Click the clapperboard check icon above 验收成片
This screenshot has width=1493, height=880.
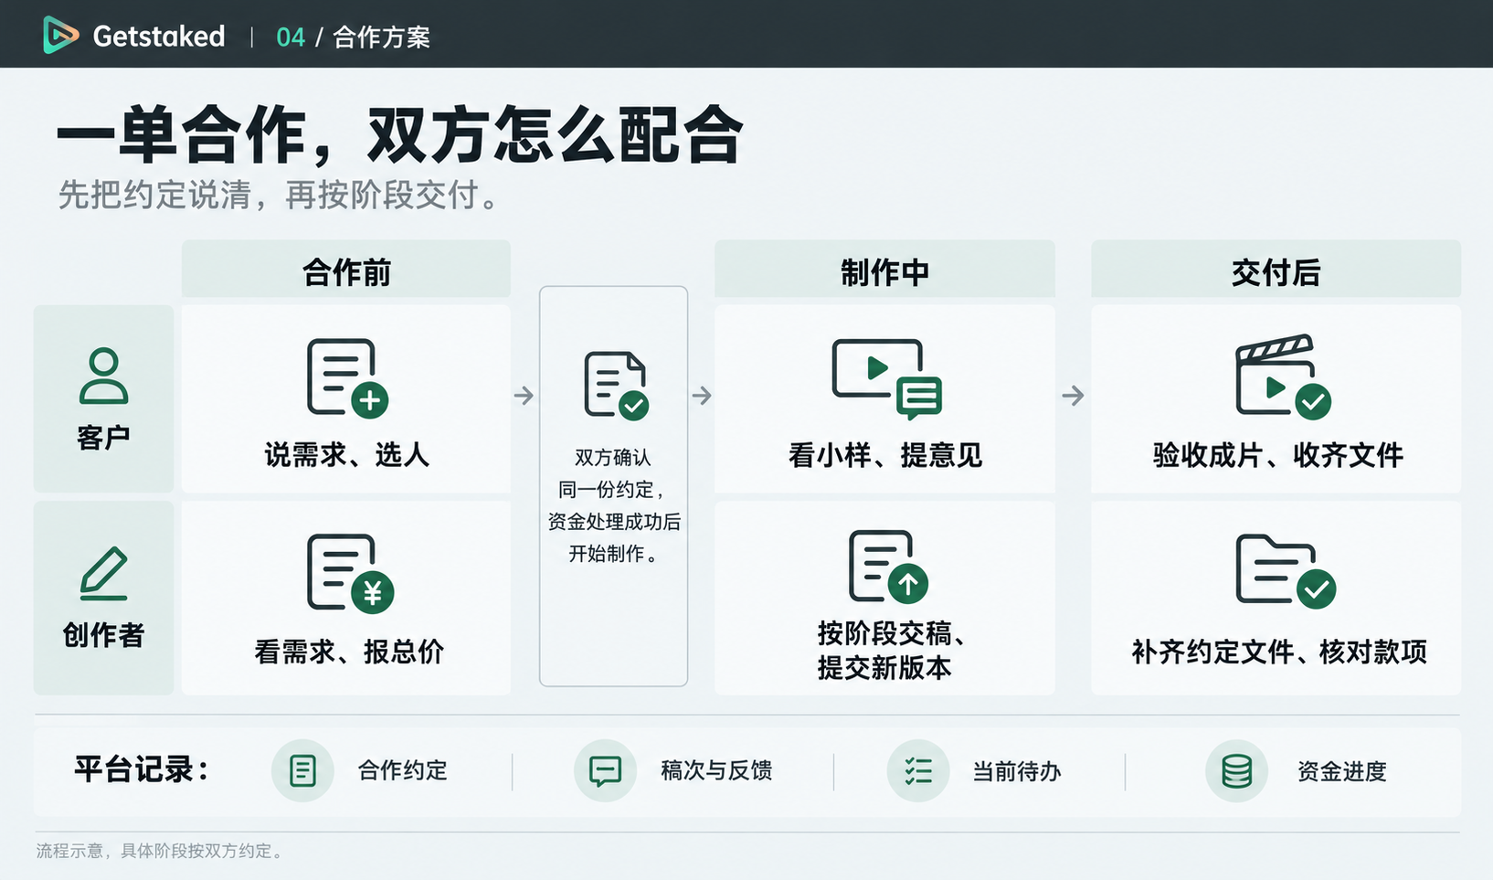(x=1283, y=376)
